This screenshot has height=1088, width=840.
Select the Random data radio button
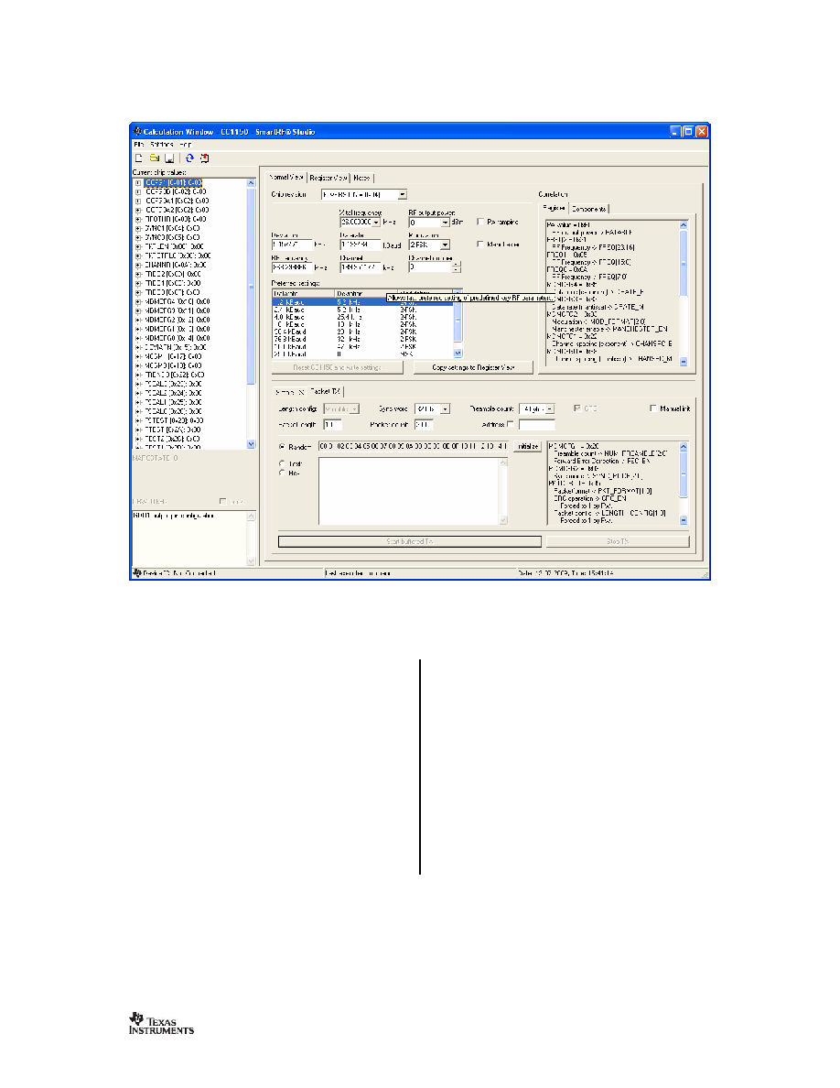(282, 447)
